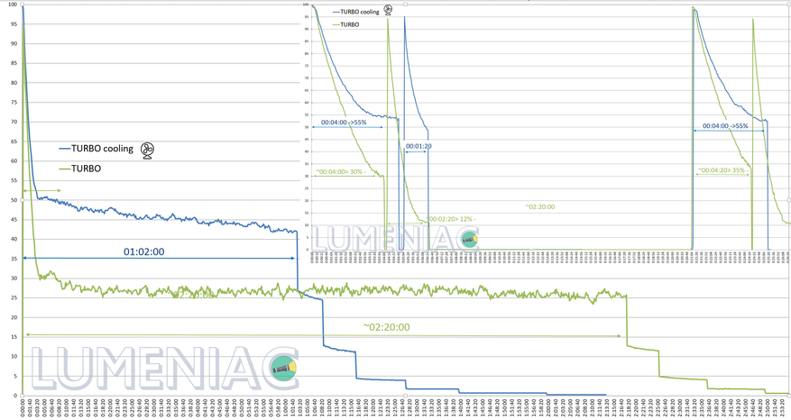The height and width of the screenshot is (420, 791).
Task: Click the large green ~02:20:00 annotation in main chart
Action: [x=386, y=327]
